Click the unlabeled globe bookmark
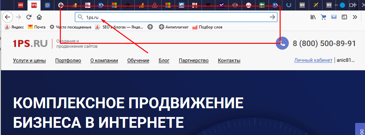The width and height of the screenshot is (365, 135). click(150, 27)
